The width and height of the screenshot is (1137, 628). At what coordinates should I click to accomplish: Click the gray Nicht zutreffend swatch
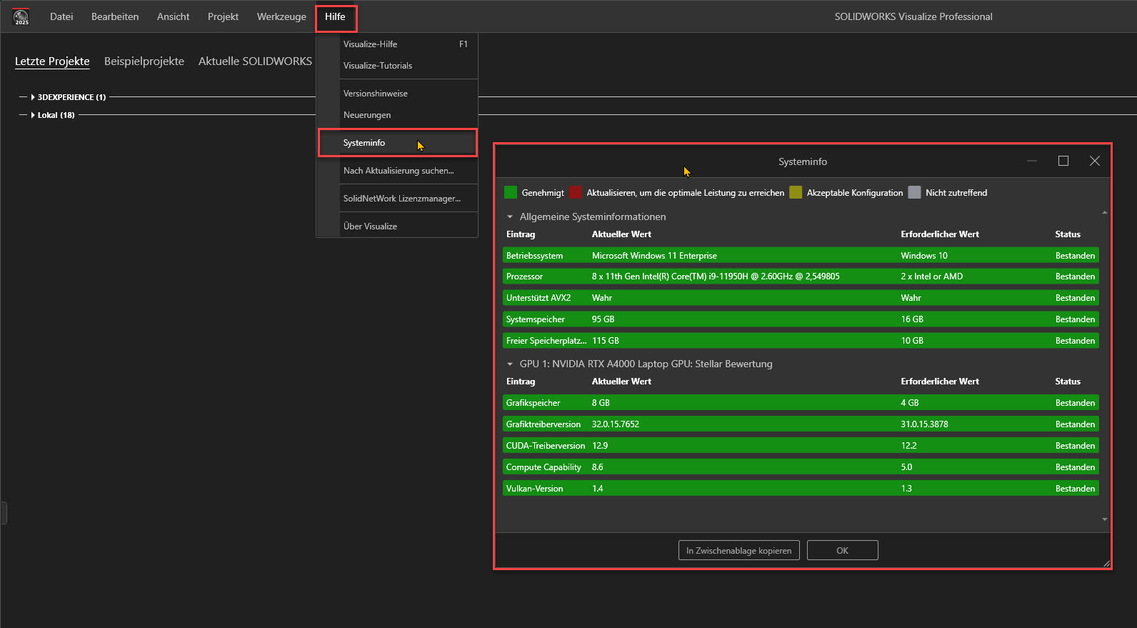point(914,192)
